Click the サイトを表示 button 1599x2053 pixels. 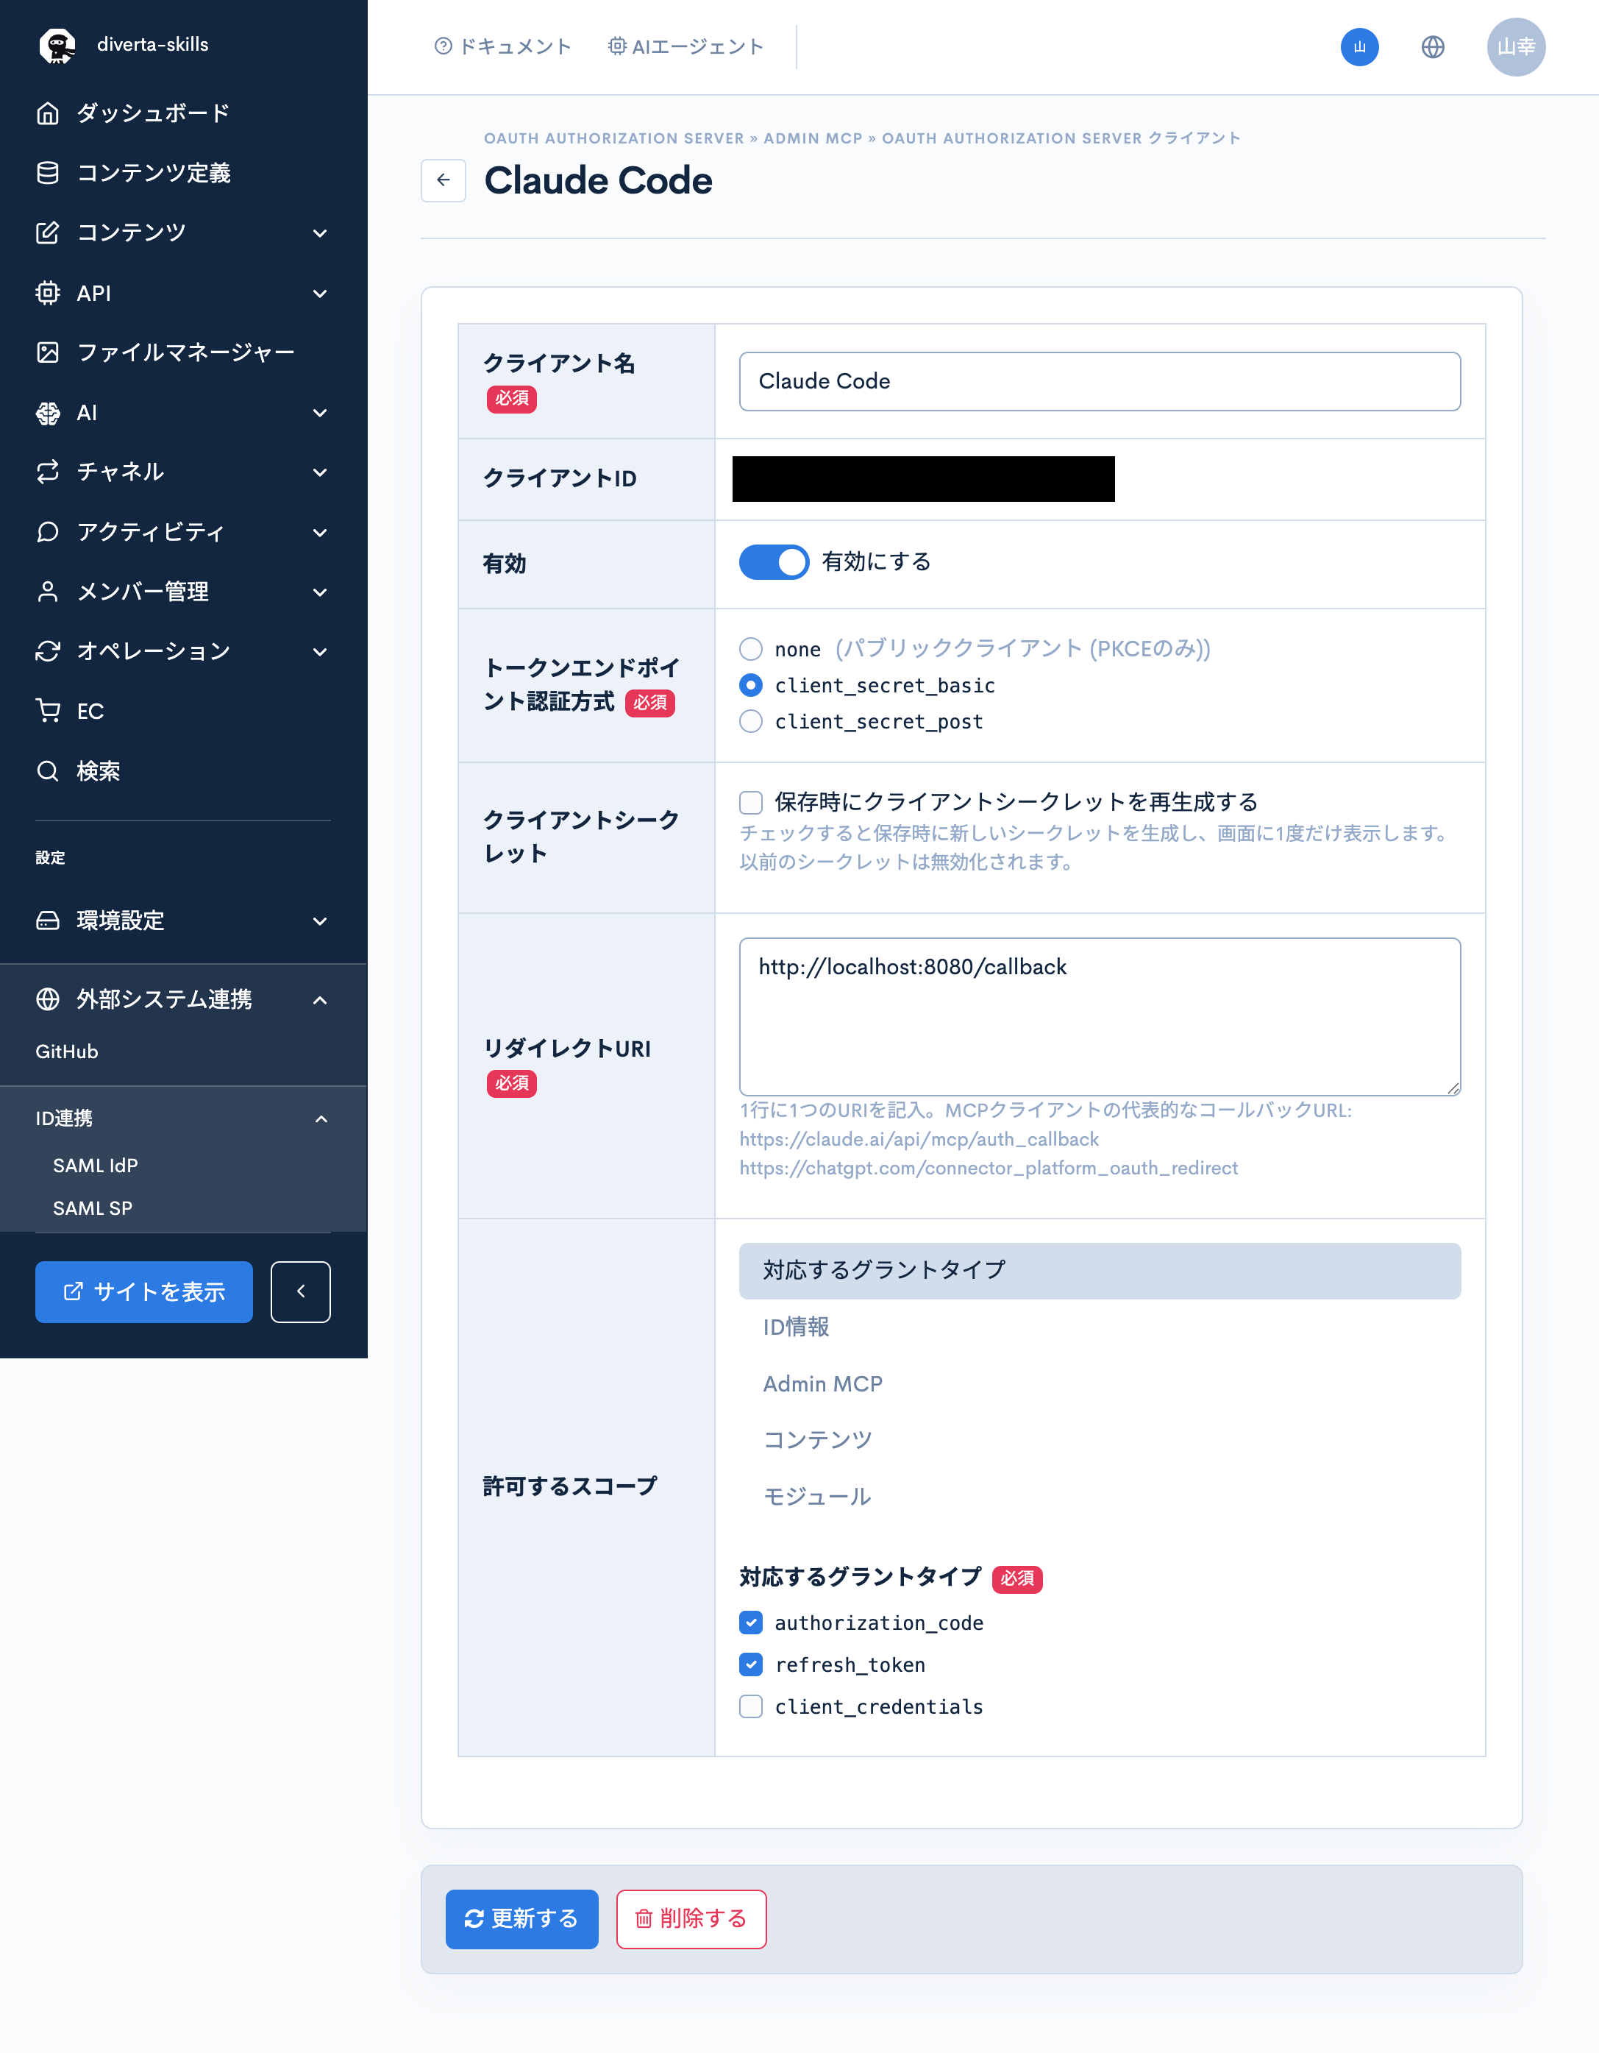point(143,1291)
